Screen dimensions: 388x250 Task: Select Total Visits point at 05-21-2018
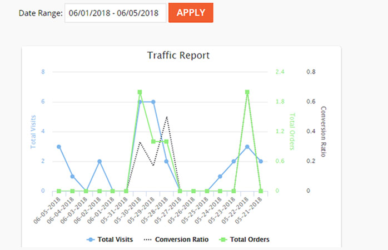(261, 162)
